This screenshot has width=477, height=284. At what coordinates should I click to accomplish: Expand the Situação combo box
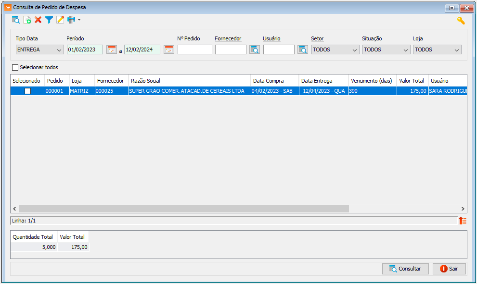coord(387,49)
